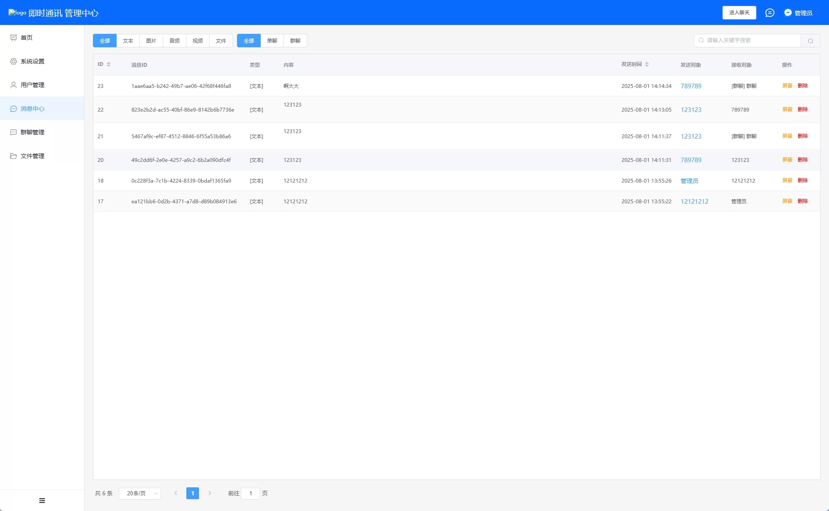Image resolution: width=829 pixels, height=511 pixels.
Task: Show only 群聊 group messages
Action: [x=295, y=41]
